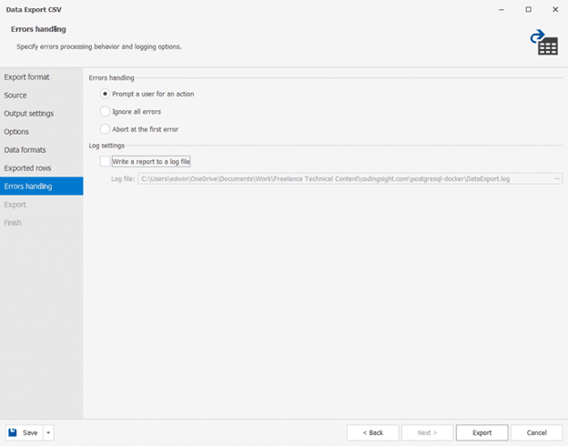Select 'Prompt a user for an action'
568x446 pixels.
tap(106, 94)
